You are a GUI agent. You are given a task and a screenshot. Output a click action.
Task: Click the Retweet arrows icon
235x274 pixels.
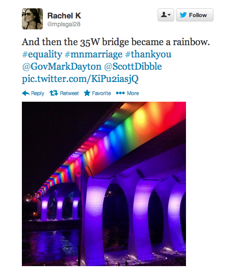click(54, 93)
